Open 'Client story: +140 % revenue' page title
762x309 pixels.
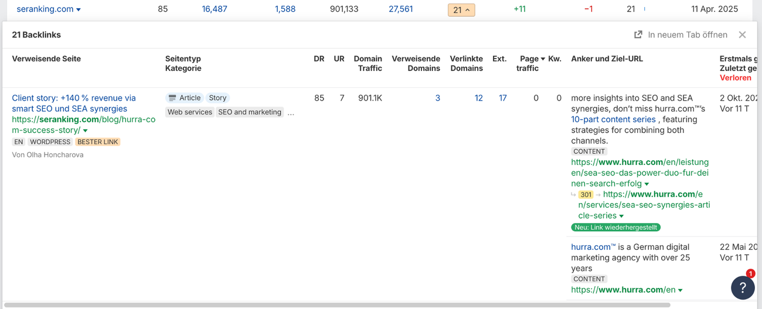(x=74, y=104)
